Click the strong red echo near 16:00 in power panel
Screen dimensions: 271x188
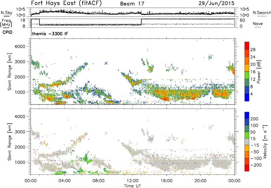[166, 99]
